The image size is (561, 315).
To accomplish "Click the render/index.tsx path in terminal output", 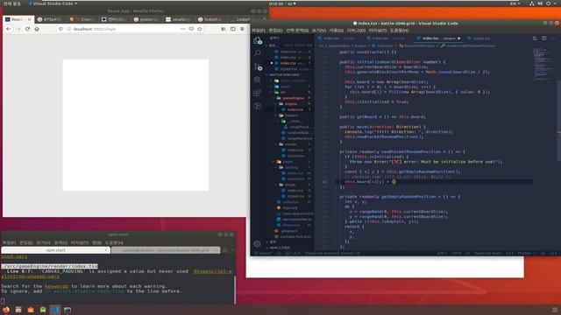I will click(x=49, y=266).
